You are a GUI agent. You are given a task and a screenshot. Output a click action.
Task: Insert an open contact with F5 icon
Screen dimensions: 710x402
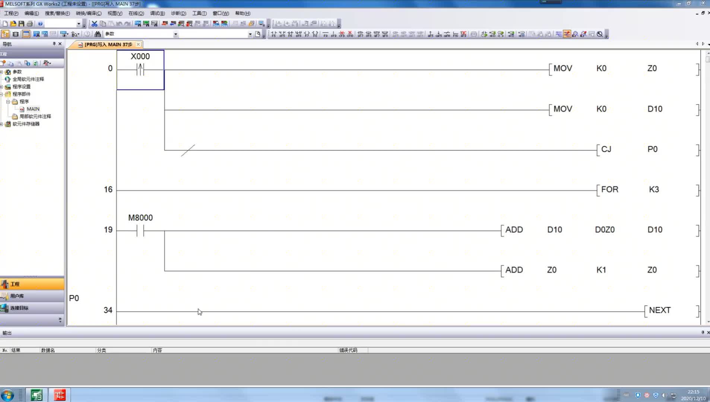click(274, 34)
